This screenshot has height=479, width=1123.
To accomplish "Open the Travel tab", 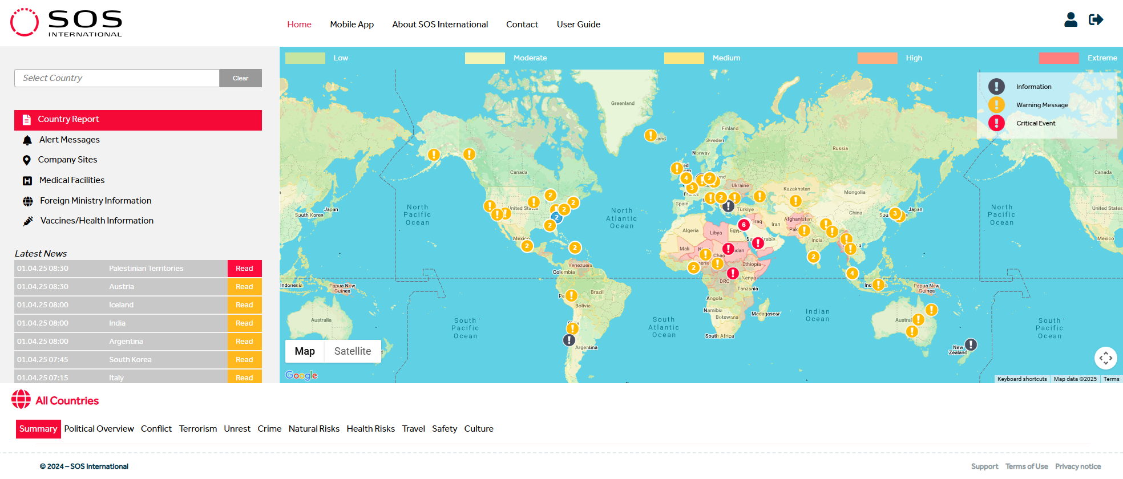I will click(x=413, y=429).
